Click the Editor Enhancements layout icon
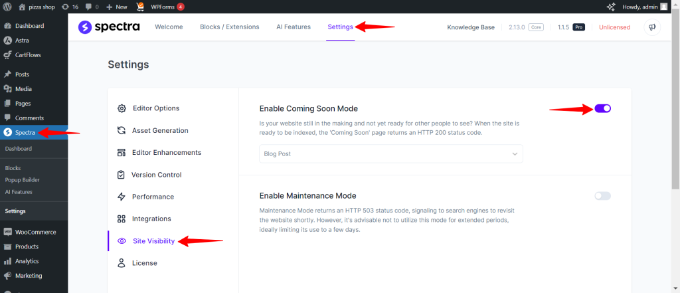This screenshot has height=293, width=680. tap(122, 152)
